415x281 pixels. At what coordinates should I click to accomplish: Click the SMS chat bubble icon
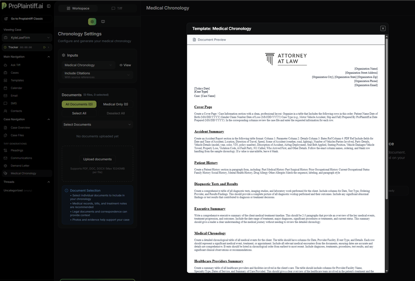pos(5,103)
